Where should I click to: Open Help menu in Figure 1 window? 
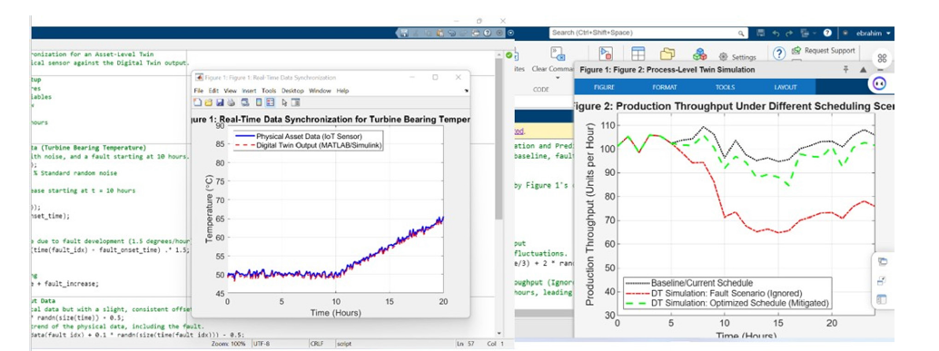[342, 91]
